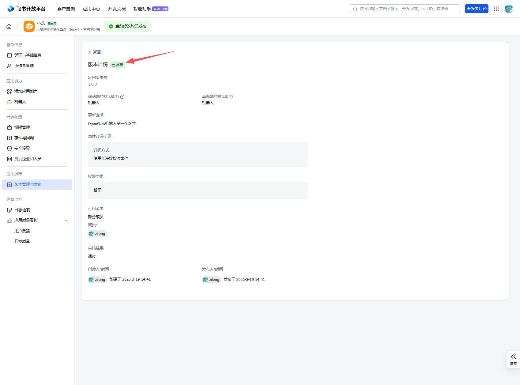Click 部分成员 under 可用范围
Viewport: 520px width, 385px height.
[x=96, y=217]
